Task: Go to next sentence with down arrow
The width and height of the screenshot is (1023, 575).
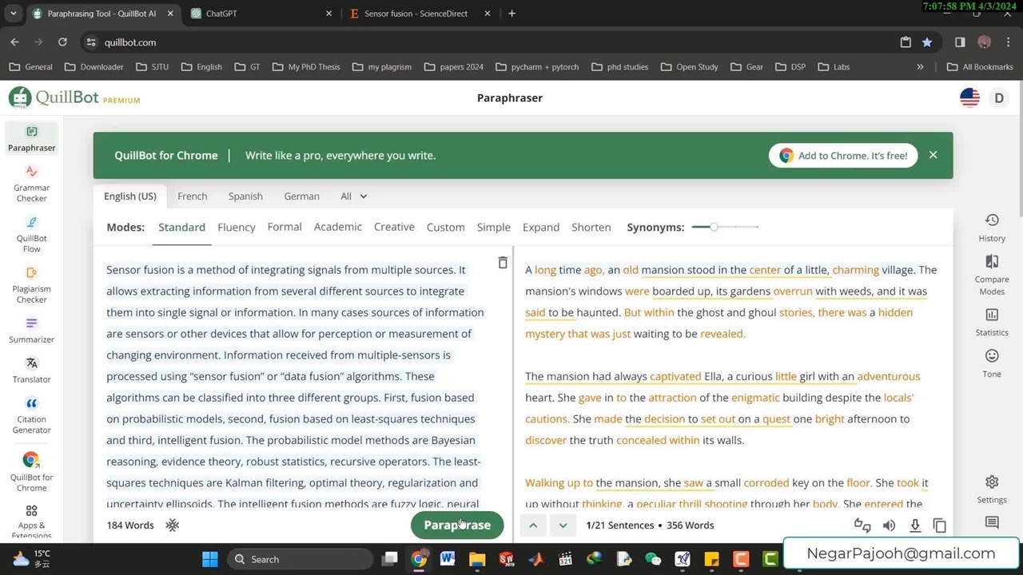Action: 563,525
